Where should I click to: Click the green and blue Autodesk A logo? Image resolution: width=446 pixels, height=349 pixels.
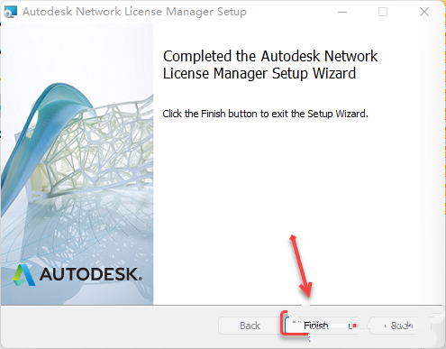24,275
